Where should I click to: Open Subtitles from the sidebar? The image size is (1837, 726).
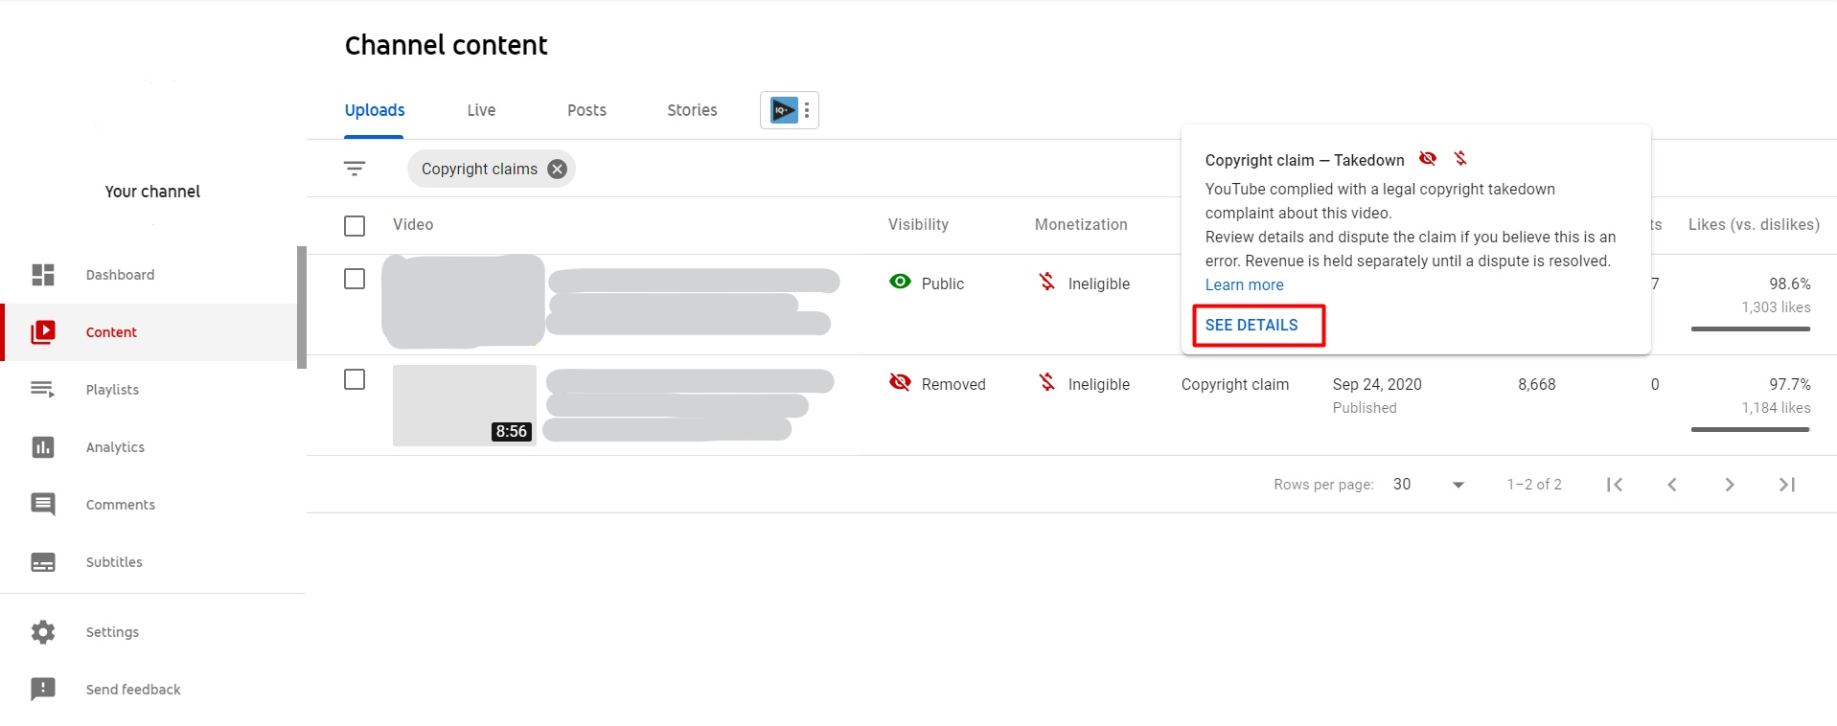114,562
